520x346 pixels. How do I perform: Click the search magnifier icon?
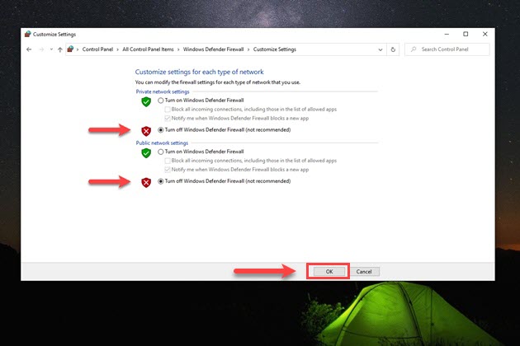tap(414, 49)
